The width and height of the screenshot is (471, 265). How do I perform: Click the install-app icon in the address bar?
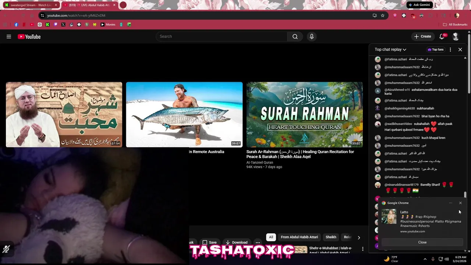375,15
